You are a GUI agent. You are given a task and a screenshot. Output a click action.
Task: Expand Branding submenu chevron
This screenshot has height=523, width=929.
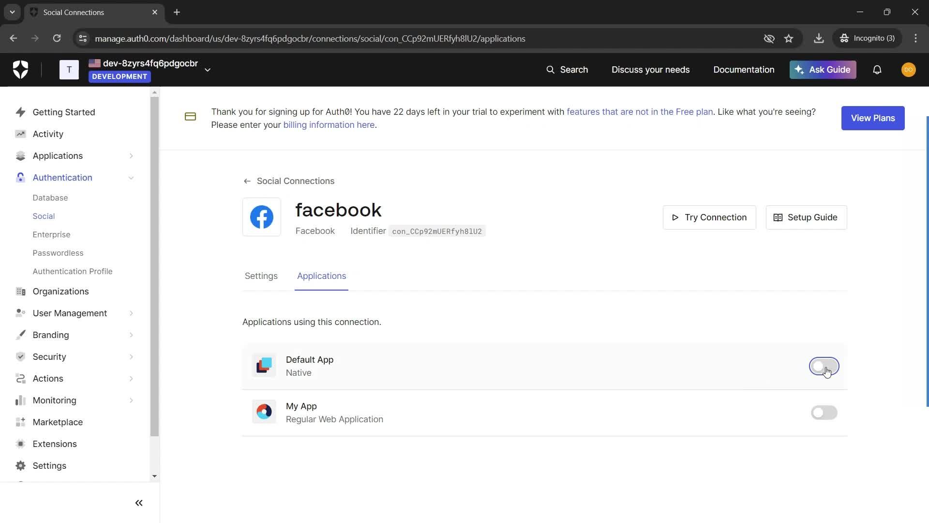[x=131, y=335]
